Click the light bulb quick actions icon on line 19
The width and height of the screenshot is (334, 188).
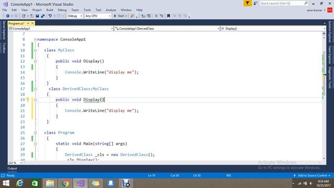pyautogui.click(x=28, y=100)
